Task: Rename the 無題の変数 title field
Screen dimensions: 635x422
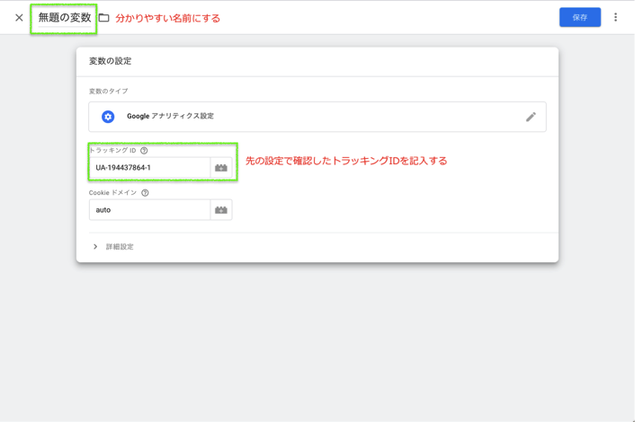Action: click(x=65, y=18)
